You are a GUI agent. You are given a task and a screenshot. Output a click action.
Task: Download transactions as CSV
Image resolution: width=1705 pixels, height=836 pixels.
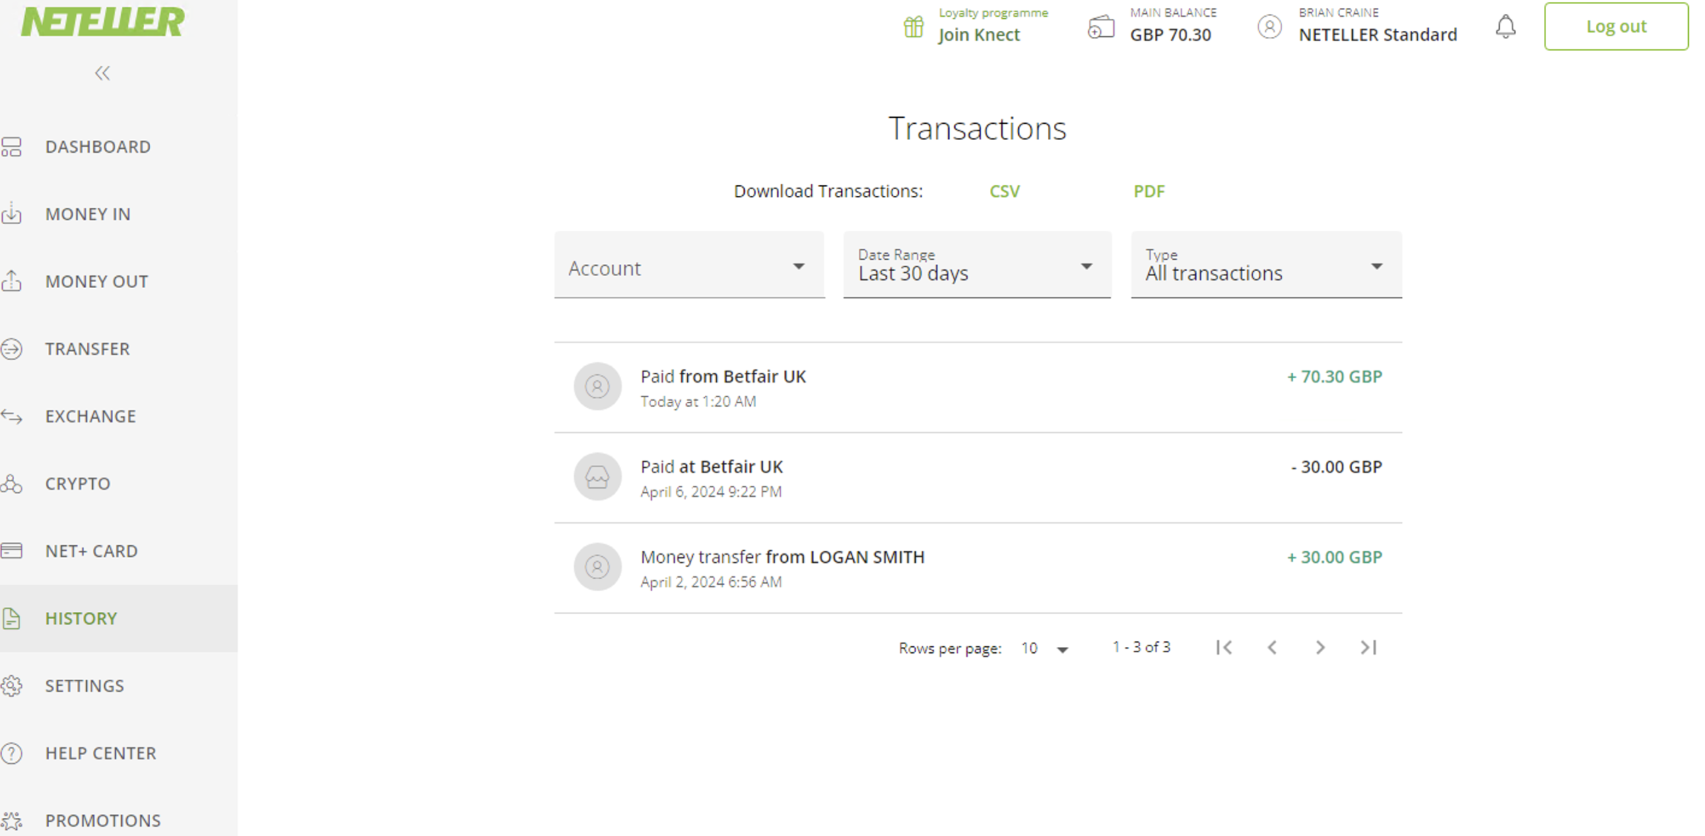(1004, 191)
